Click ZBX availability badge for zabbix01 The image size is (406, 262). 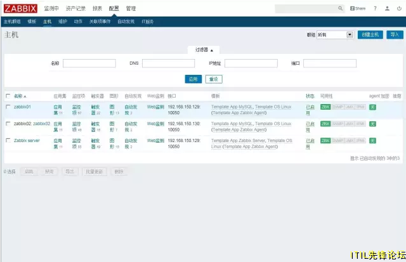(x=325, y=107)
